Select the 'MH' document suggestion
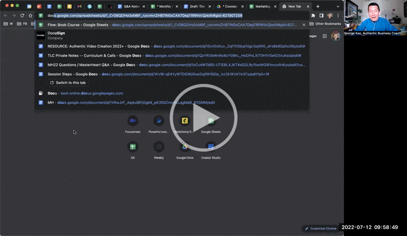 [171, 103]
